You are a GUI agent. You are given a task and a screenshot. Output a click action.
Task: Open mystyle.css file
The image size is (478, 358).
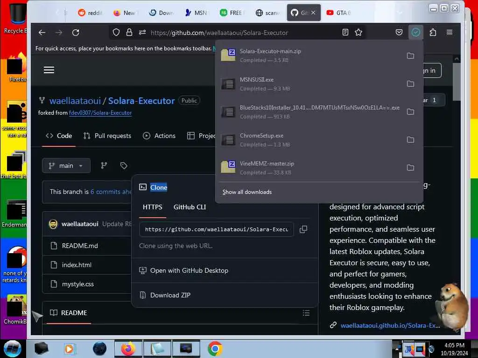pos(78,284)
